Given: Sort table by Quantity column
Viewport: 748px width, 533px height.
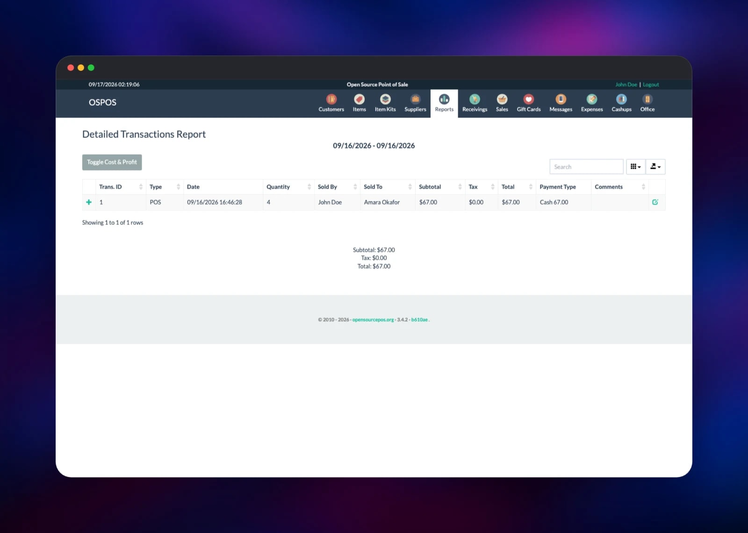Looking at the screenshot, I should click(x=288, y=187).
